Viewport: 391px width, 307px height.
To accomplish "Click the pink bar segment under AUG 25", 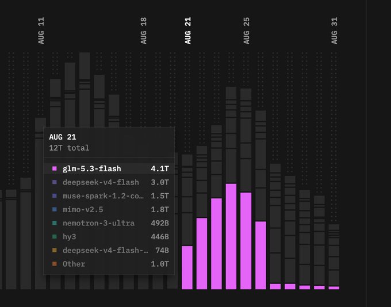I will (246, 241).
